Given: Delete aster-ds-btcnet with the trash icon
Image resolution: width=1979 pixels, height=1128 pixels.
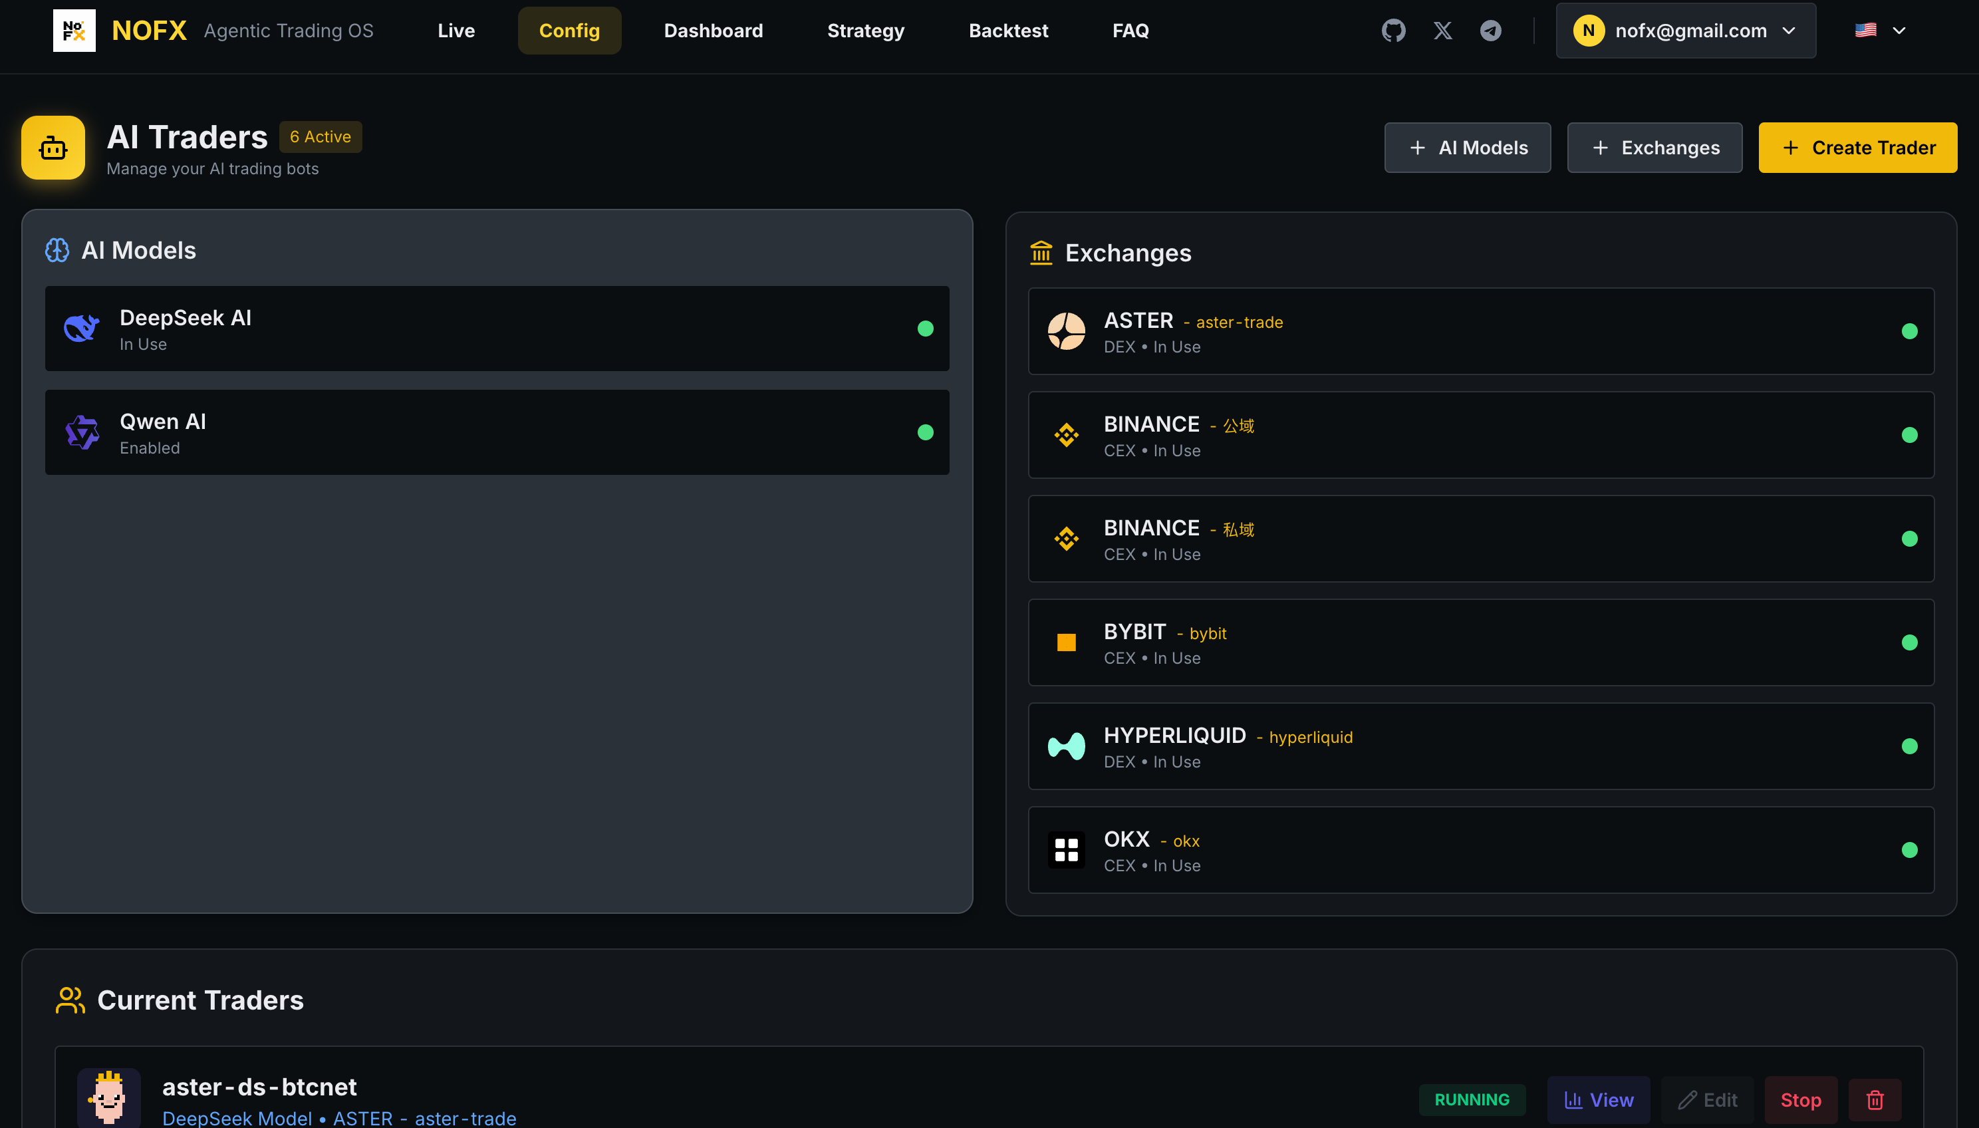Looking at the screenshot, I should pyautogui.click(x=1875, y=1100).
